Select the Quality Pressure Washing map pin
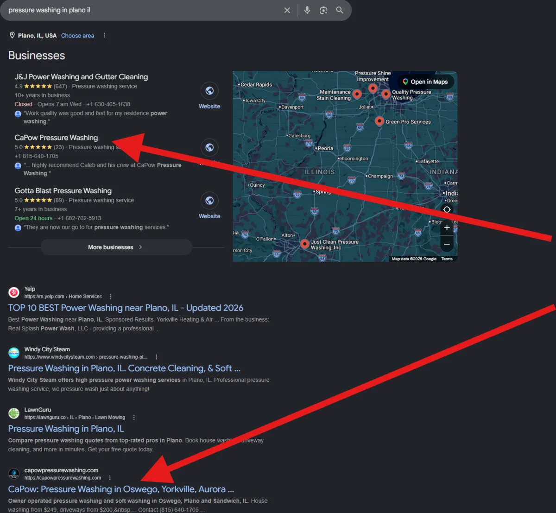Image resolution: width=556 pixels, height=513 pixels. click(385, 94)
